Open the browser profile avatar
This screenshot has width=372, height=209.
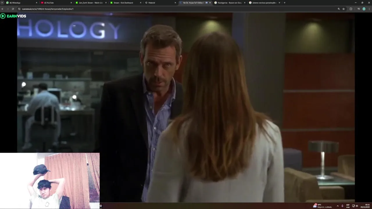[x=364, y=9]
